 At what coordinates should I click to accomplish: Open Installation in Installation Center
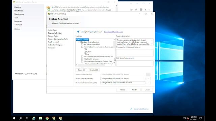coord(19,11)
